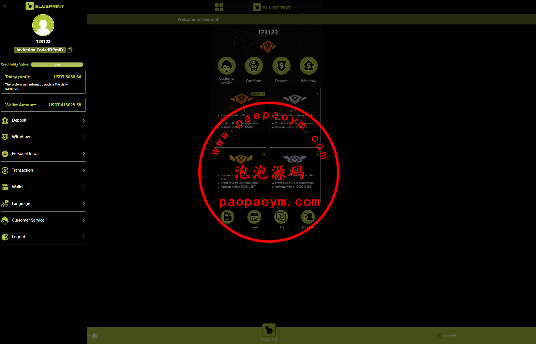Click the Language globe icon
The width and height of the screenshot is (536, 344).
coord(5,204)
